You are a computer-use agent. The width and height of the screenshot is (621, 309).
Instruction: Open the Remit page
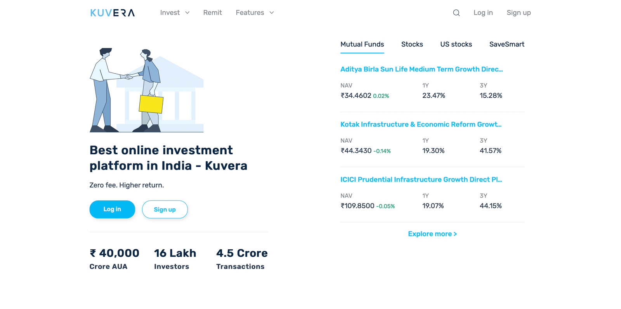click(x=213, y=13)
